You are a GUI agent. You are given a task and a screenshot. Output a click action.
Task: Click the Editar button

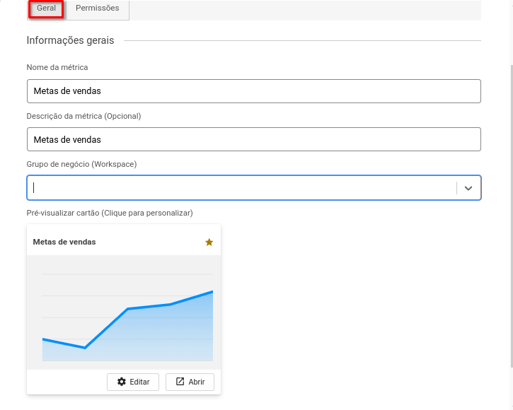pos(133,382)
